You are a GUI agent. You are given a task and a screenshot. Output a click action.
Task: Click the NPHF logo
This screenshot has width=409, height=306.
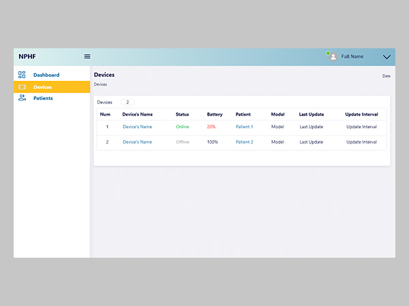click(27, 56)
